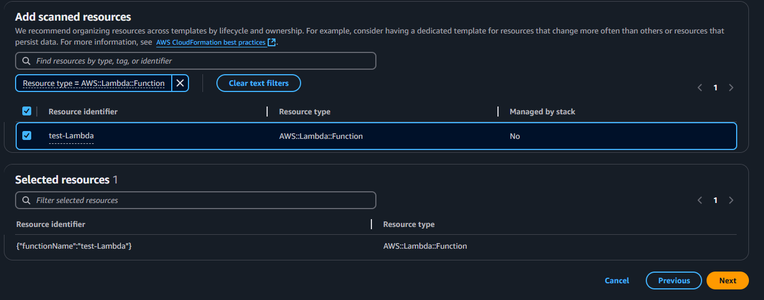
Task: Go to previous page in selected resources
Action: click(700, 200)
